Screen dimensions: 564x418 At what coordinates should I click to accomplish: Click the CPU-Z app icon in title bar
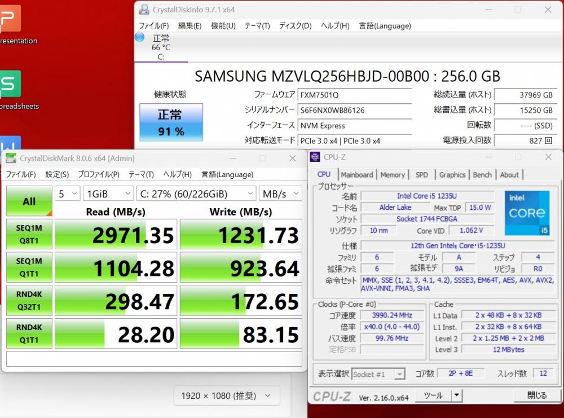(x=315, y=157)
